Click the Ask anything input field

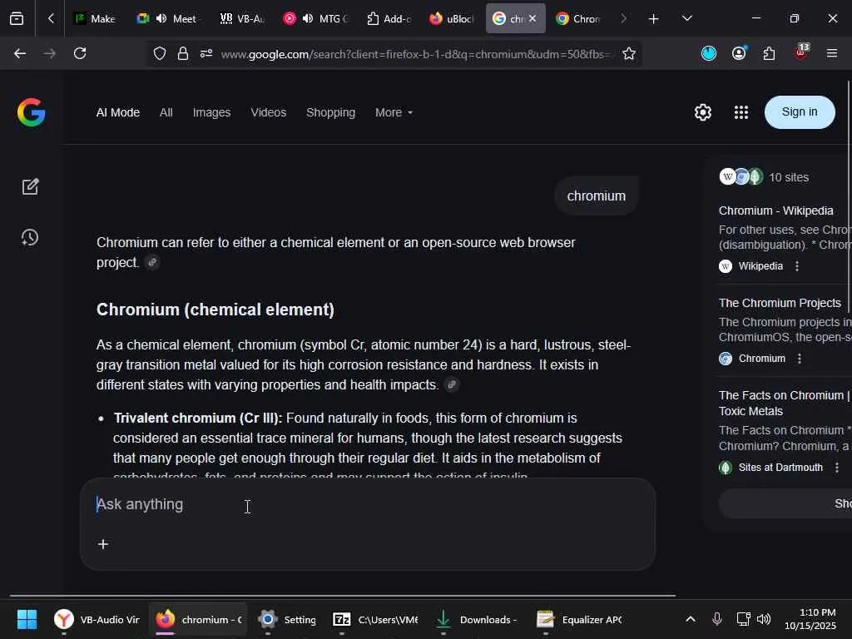pyautogui.click(x=367, y=504)
